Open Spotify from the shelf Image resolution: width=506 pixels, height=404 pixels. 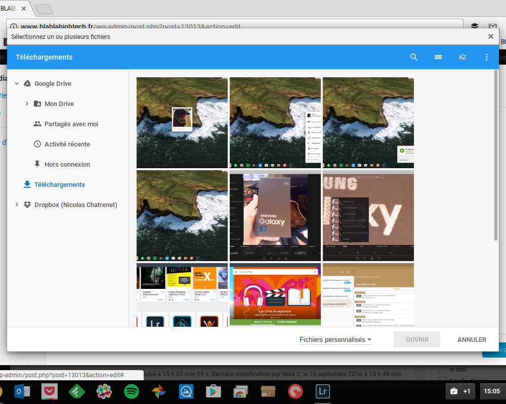132,391
